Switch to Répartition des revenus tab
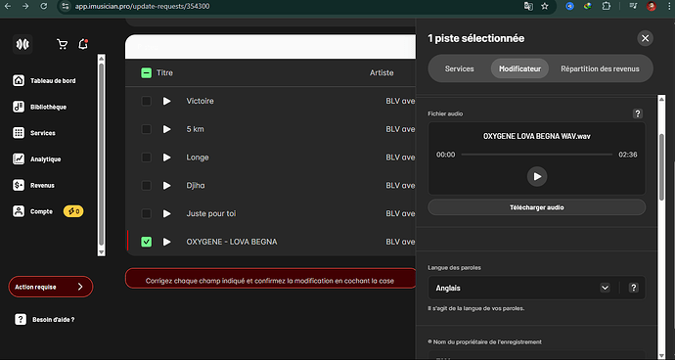The width and height of the screenshot is (675, 360). click(x=600, y=68)
